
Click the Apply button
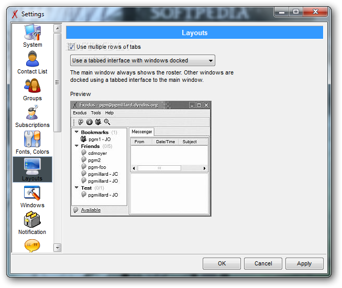pos(304,263)
